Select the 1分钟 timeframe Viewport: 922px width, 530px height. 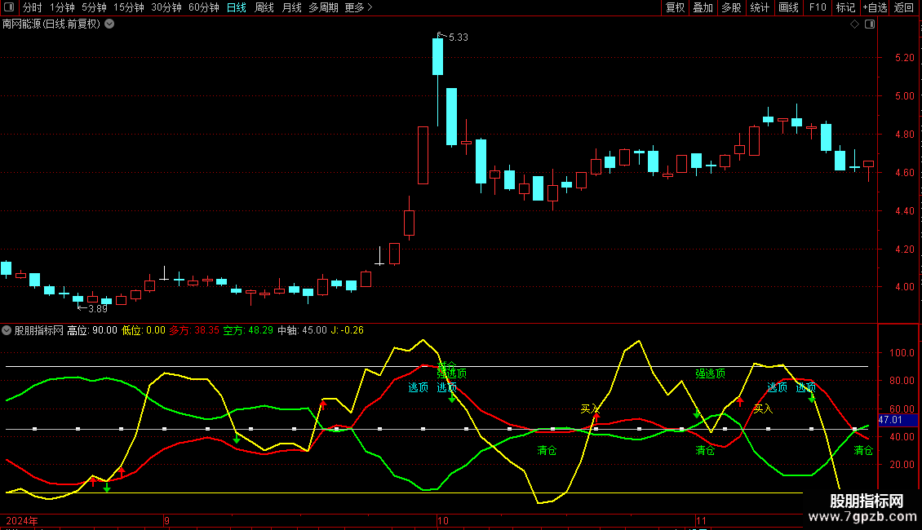62,7
